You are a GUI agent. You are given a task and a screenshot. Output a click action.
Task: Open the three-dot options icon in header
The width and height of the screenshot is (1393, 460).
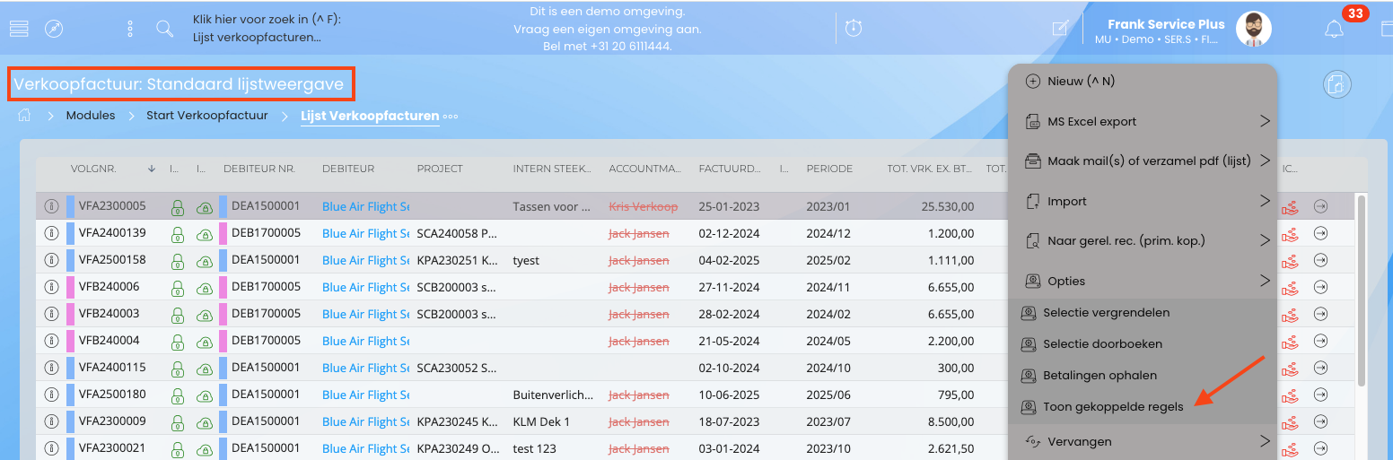click(130, 29)
